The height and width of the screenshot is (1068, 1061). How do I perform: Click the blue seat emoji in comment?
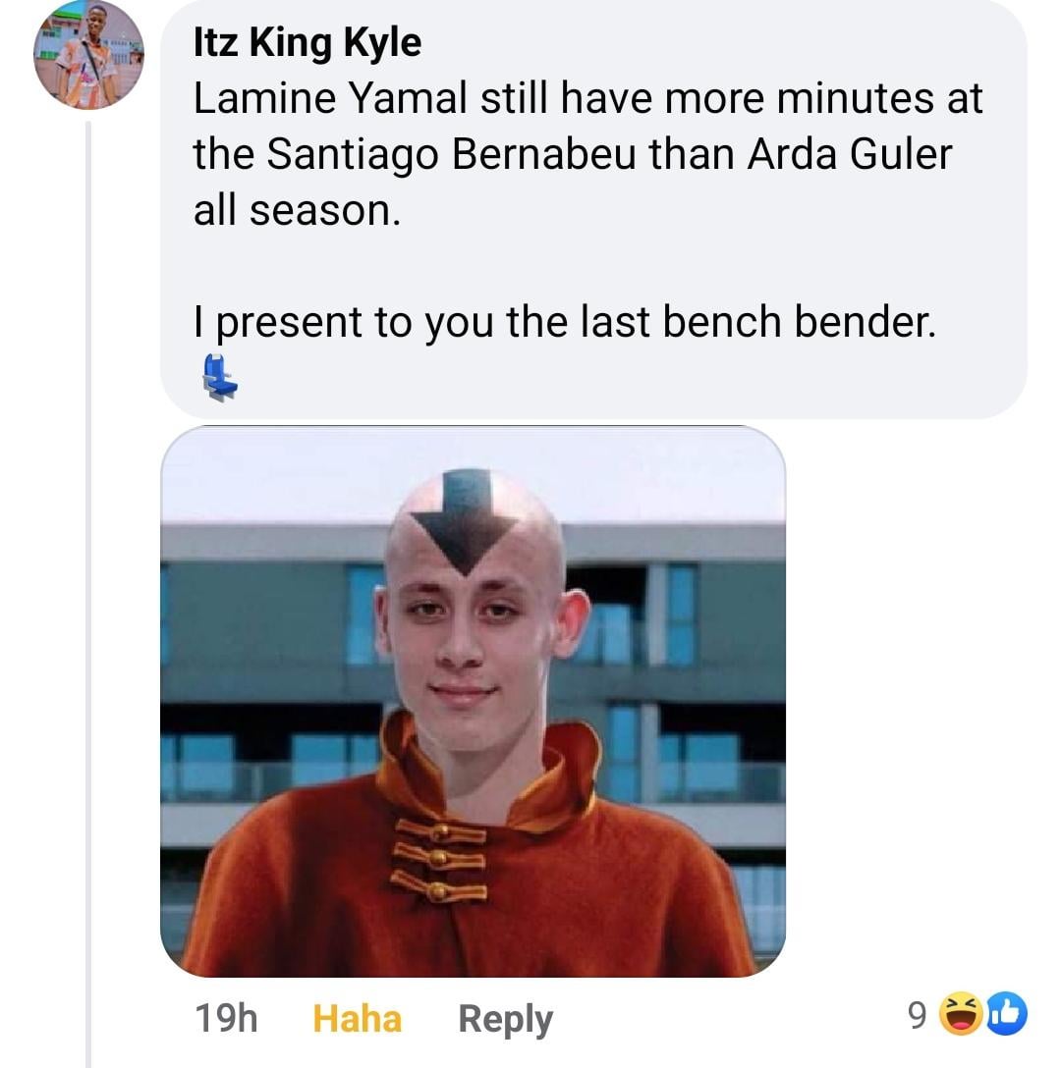[x=219, y=378]
